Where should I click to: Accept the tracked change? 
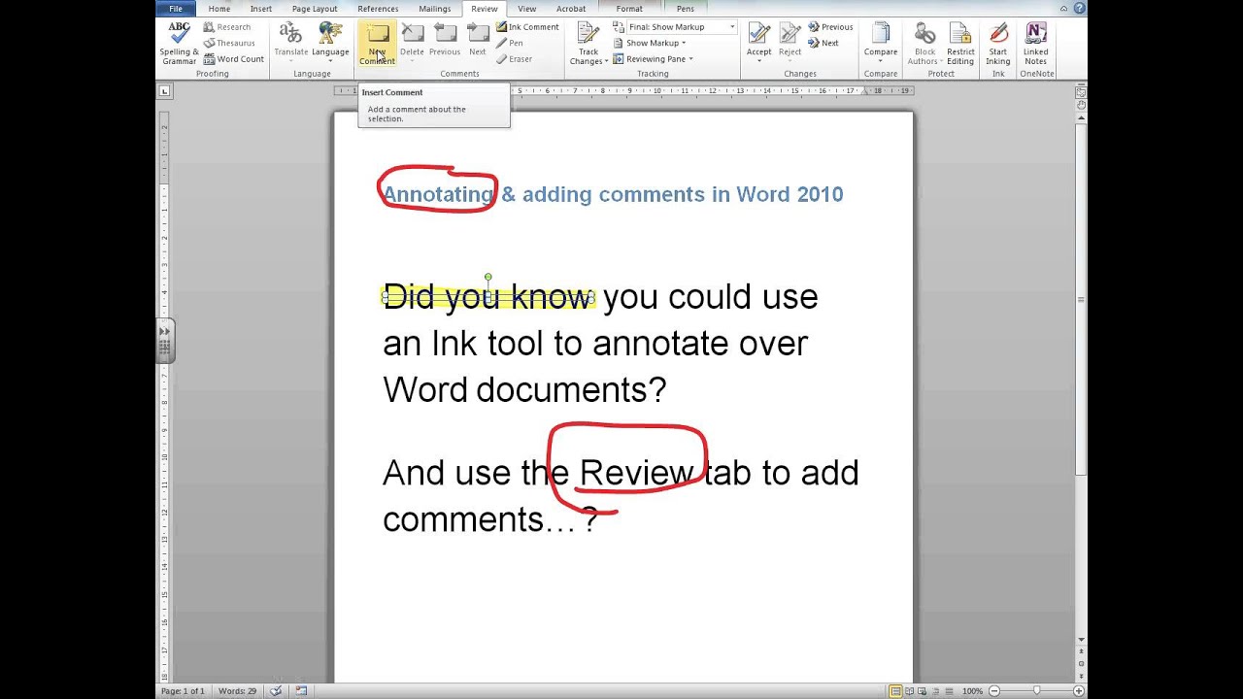758,44
